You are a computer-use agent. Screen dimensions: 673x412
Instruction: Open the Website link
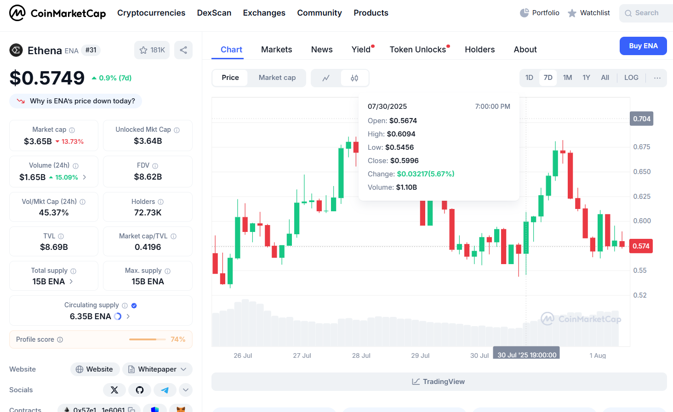pos(95,369)
